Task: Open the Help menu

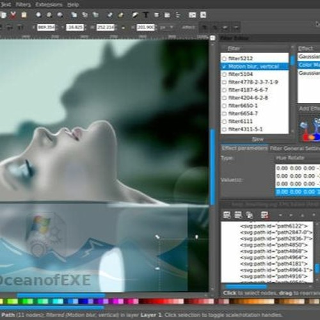Action: pyautogui.click(x=73, y=4)
